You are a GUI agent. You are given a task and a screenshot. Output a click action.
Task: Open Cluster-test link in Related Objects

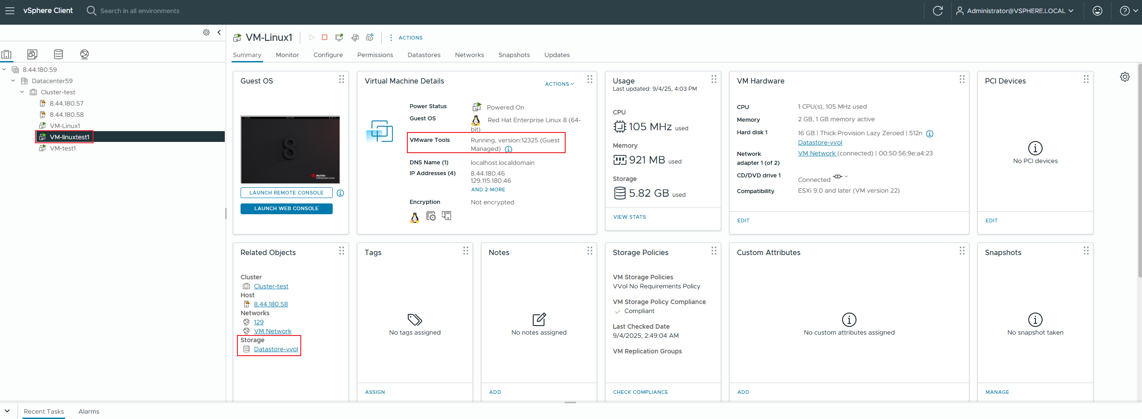click(271, 286)
